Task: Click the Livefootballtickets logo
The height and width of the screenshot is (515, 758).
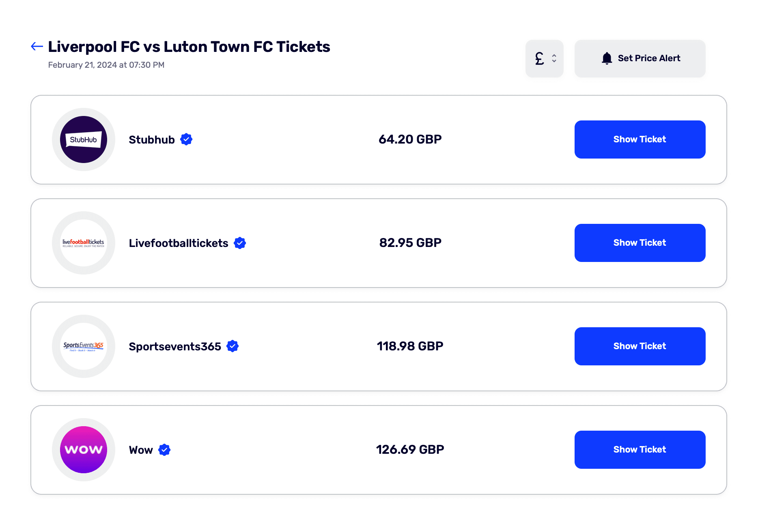Action: (x=84, y=243)
